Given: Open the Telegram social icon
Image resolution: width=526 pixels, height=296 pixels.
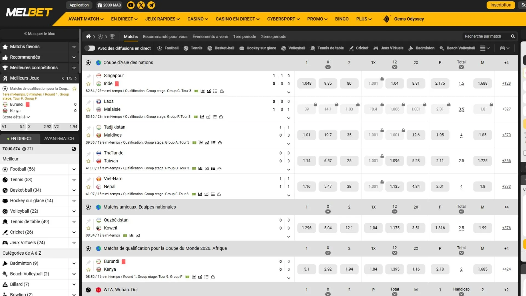Looking at the screenshot, I should (x=151, y=5).
